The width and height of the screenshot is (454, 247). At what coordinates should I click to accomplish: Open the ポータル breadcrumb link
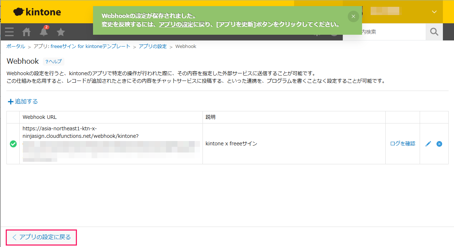point(16,46)
